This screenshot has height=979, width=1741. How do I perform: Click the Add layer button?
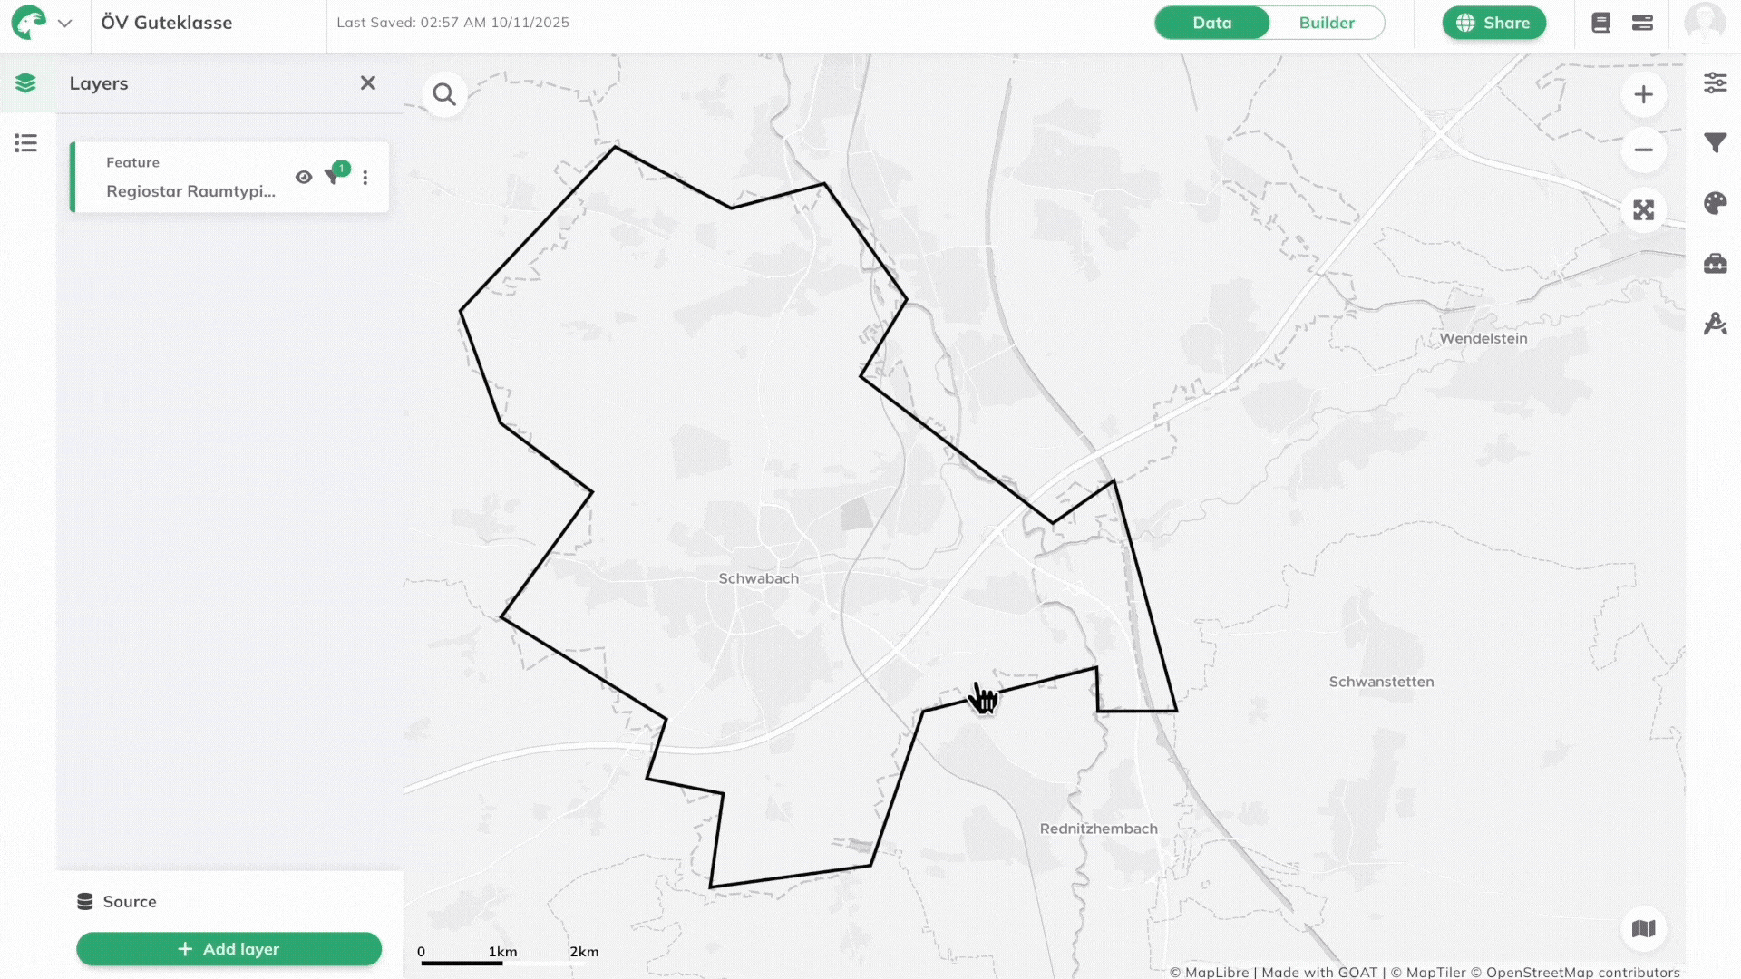click(x=229, y=949)
